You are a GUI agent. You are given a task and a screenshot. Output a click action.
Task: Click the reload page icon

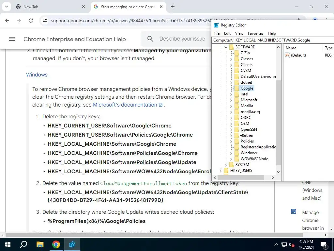click(30, 21)
